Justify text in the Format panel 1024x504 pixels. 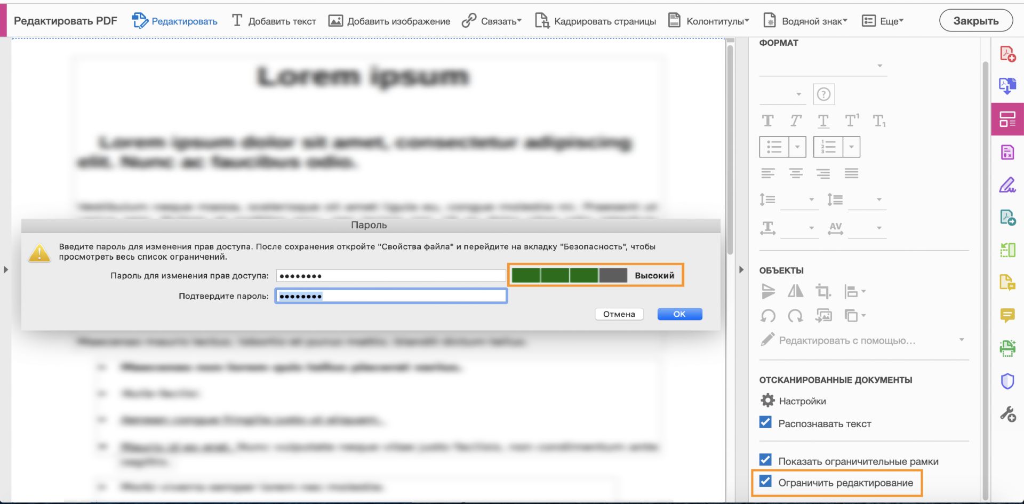[x=852, y=173]
